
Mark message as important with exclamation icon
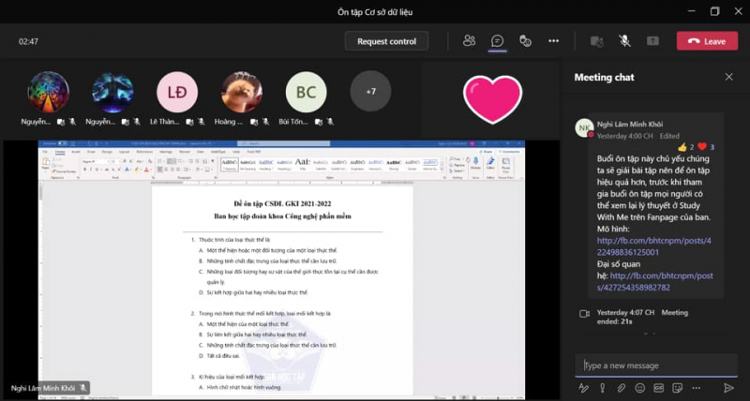(x=602, y=387)
